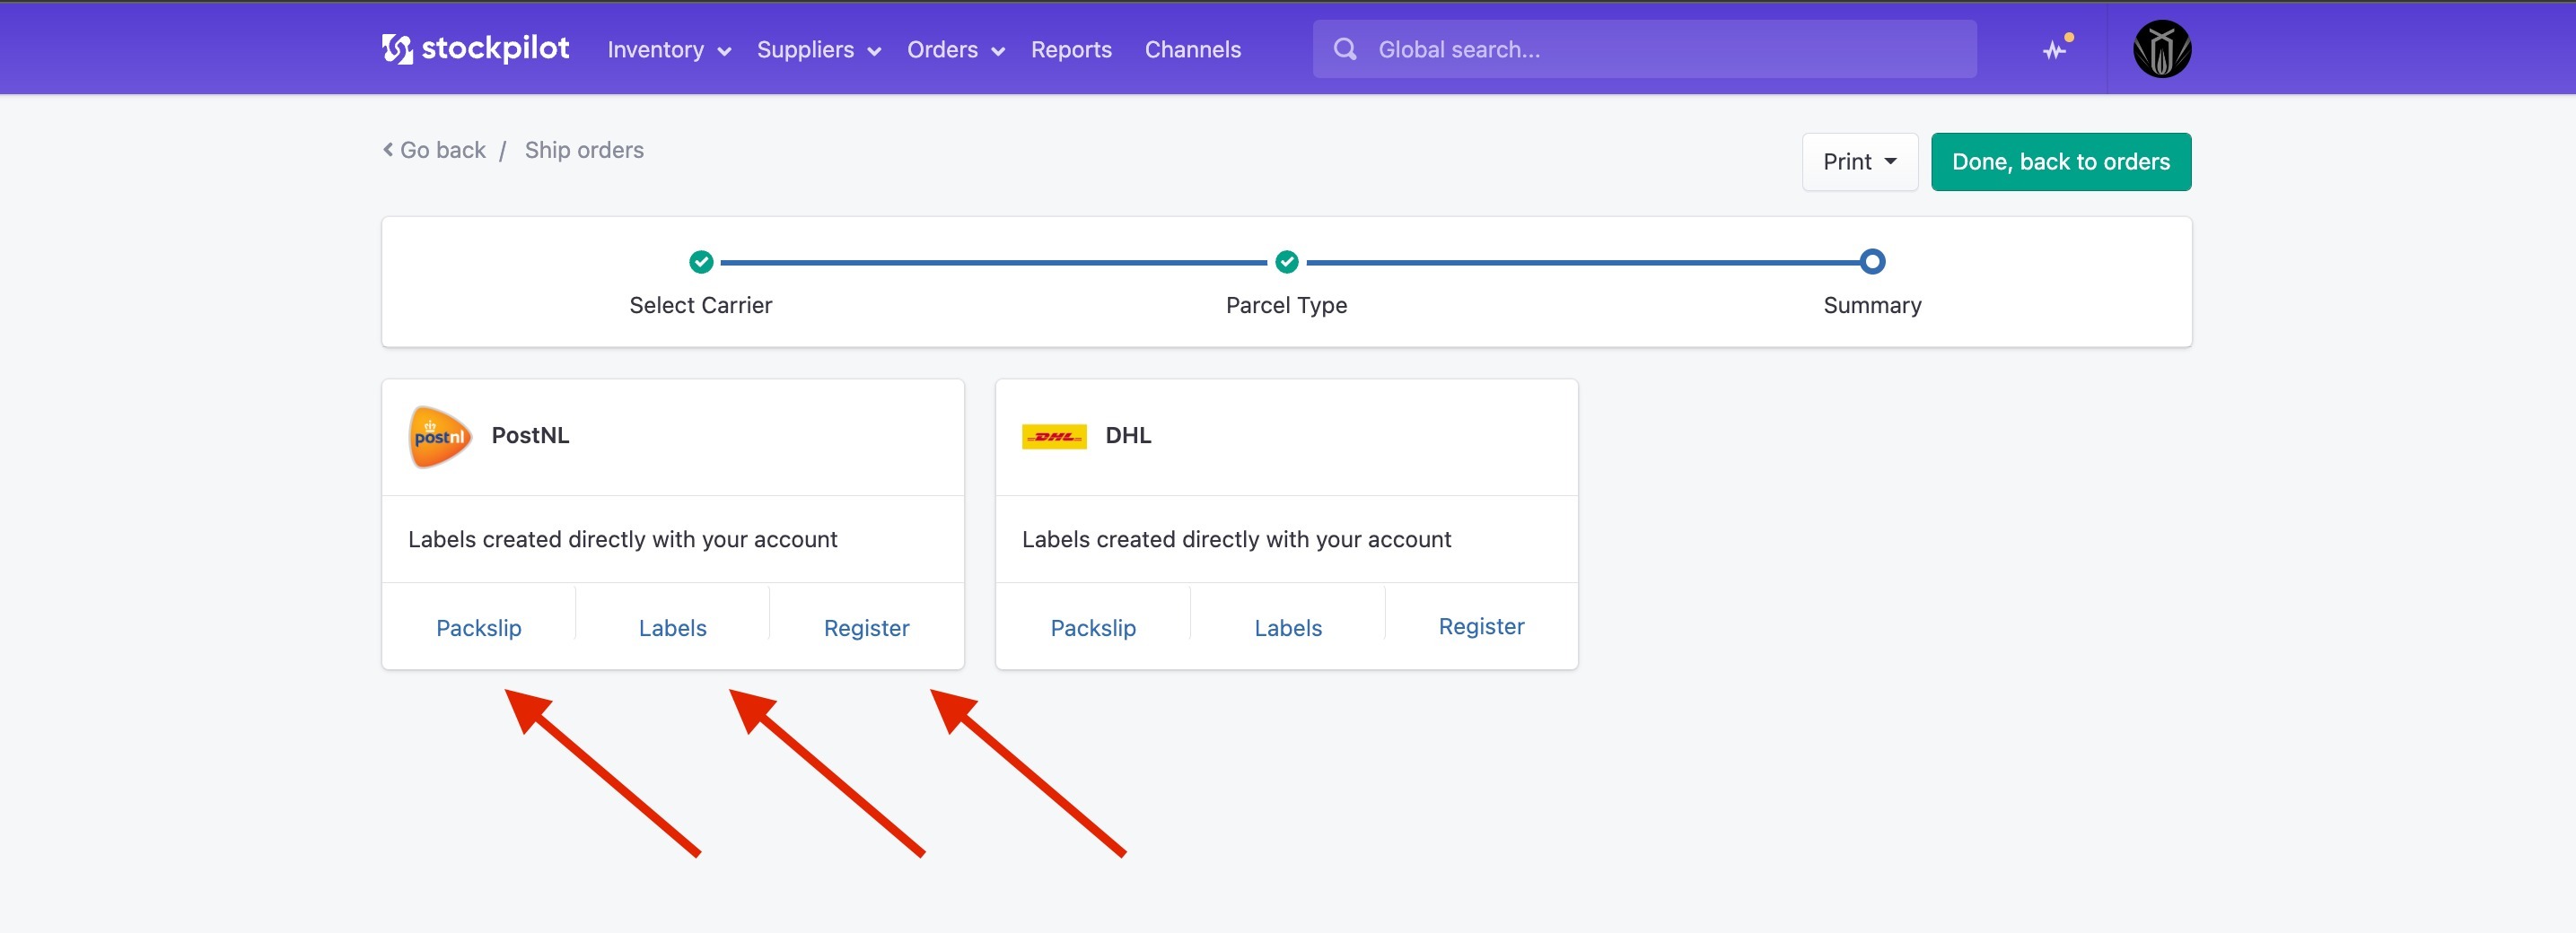
Task: Expand the Inventory menu
Action: (669, 49)
